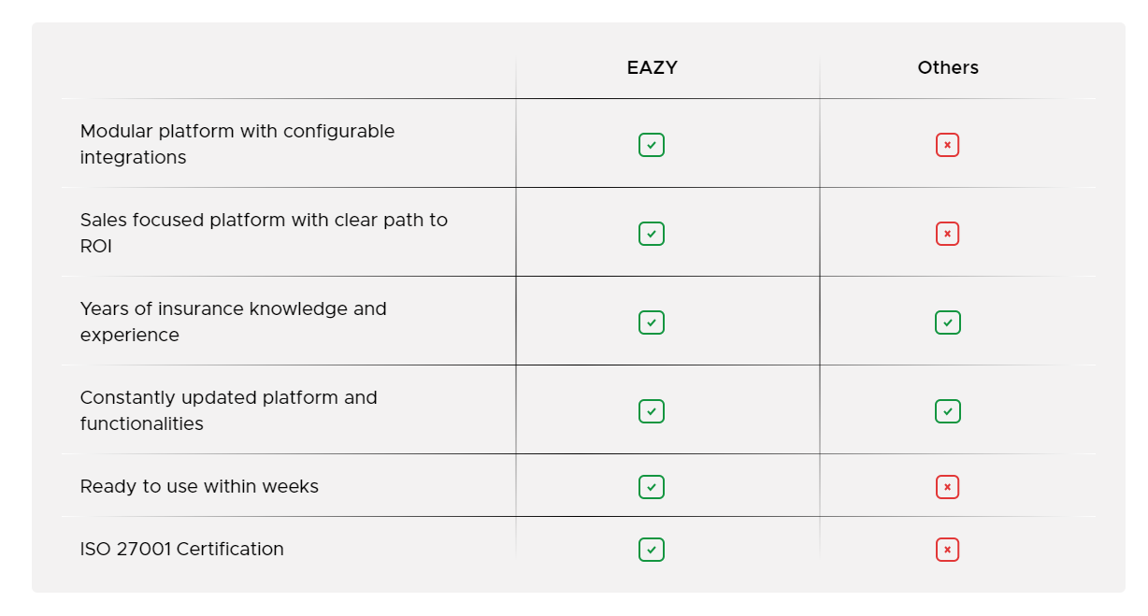Click Constantly updated platform and functionalities label
Image resolution: width=1148 pixels, height=616 pixels.
point(229,410)
